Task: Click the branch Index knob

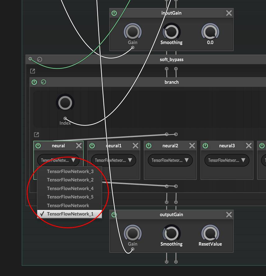Action: [x=65, y=103]
